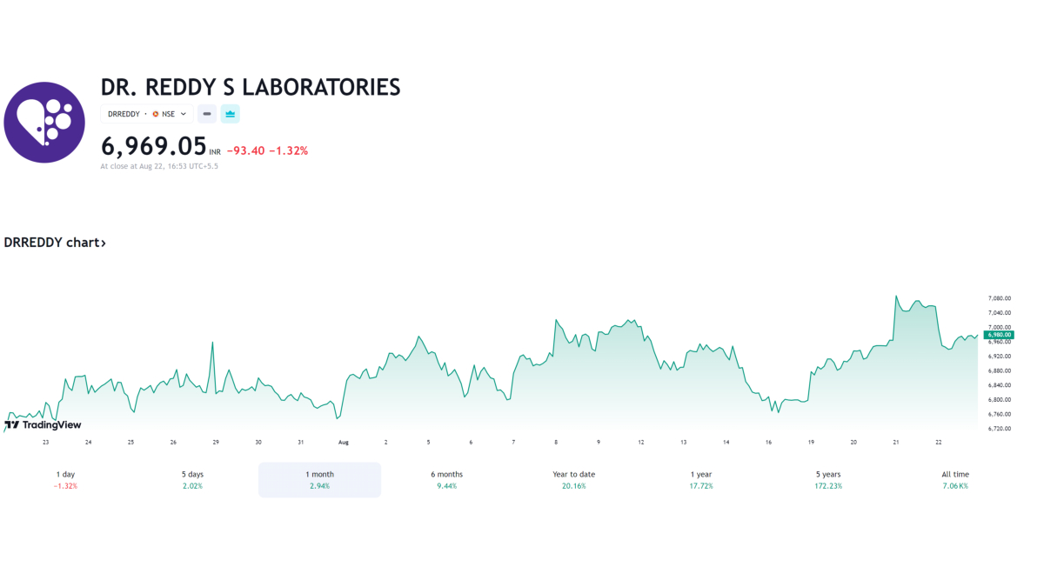Click the blue crown badge icon

230,114
